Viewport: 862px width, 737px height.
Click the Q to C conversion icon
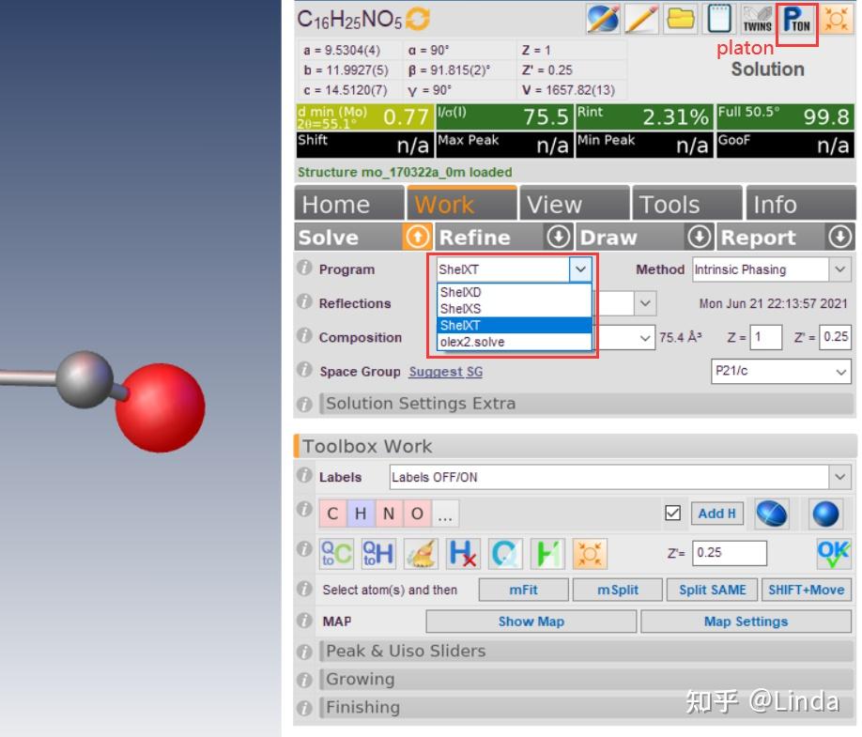336,553
